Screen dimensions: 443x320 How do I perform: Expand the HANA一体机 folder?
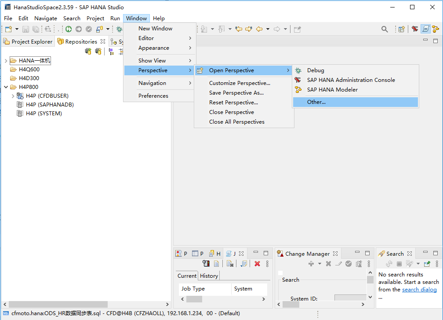(x=6, y=61)
